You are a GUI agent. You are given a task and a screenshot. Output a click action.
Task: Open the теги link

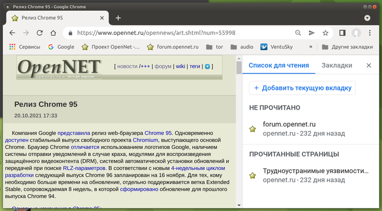click(195, 66)
